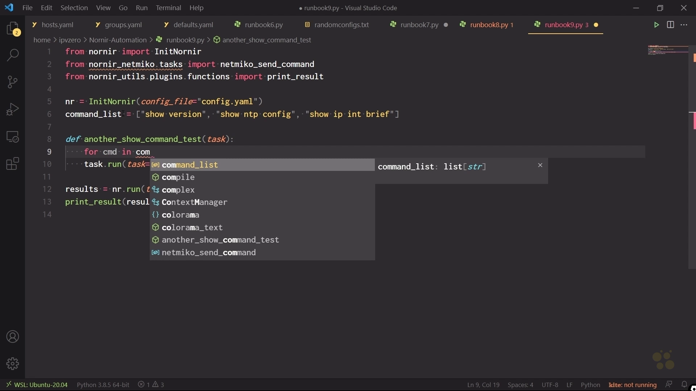
Task: Open the Explorer view in activity bar
Action: pyautogui.click(x=13, y=29)
